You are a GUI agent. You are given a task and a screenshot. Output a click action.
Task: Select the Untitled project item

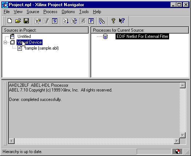(24, 36)
